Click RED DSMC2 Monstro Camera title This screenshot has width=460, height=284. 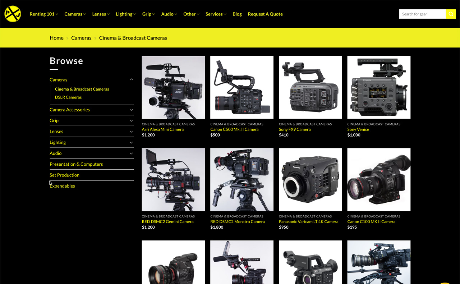point(238,222)
